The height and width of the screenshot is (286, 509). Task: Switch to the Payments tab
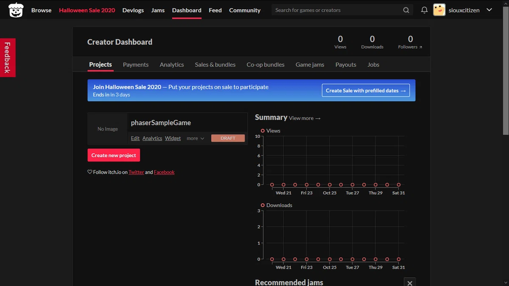point(136,64)
